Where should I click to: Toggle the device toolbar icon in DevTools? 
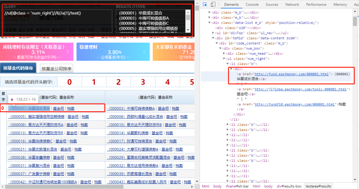click(x=213, y=4)
